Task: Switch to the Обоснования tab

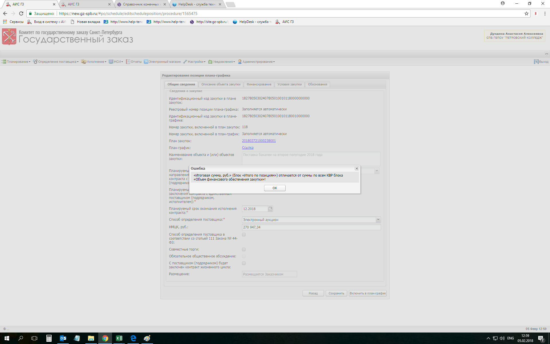Action: 317,84
